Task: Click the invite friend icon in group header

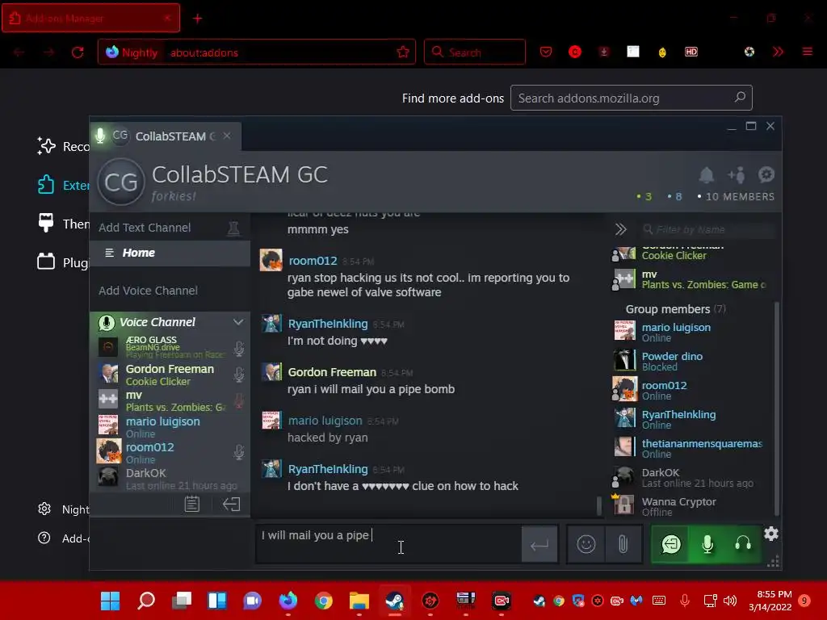Action: (x=737, y=175)
